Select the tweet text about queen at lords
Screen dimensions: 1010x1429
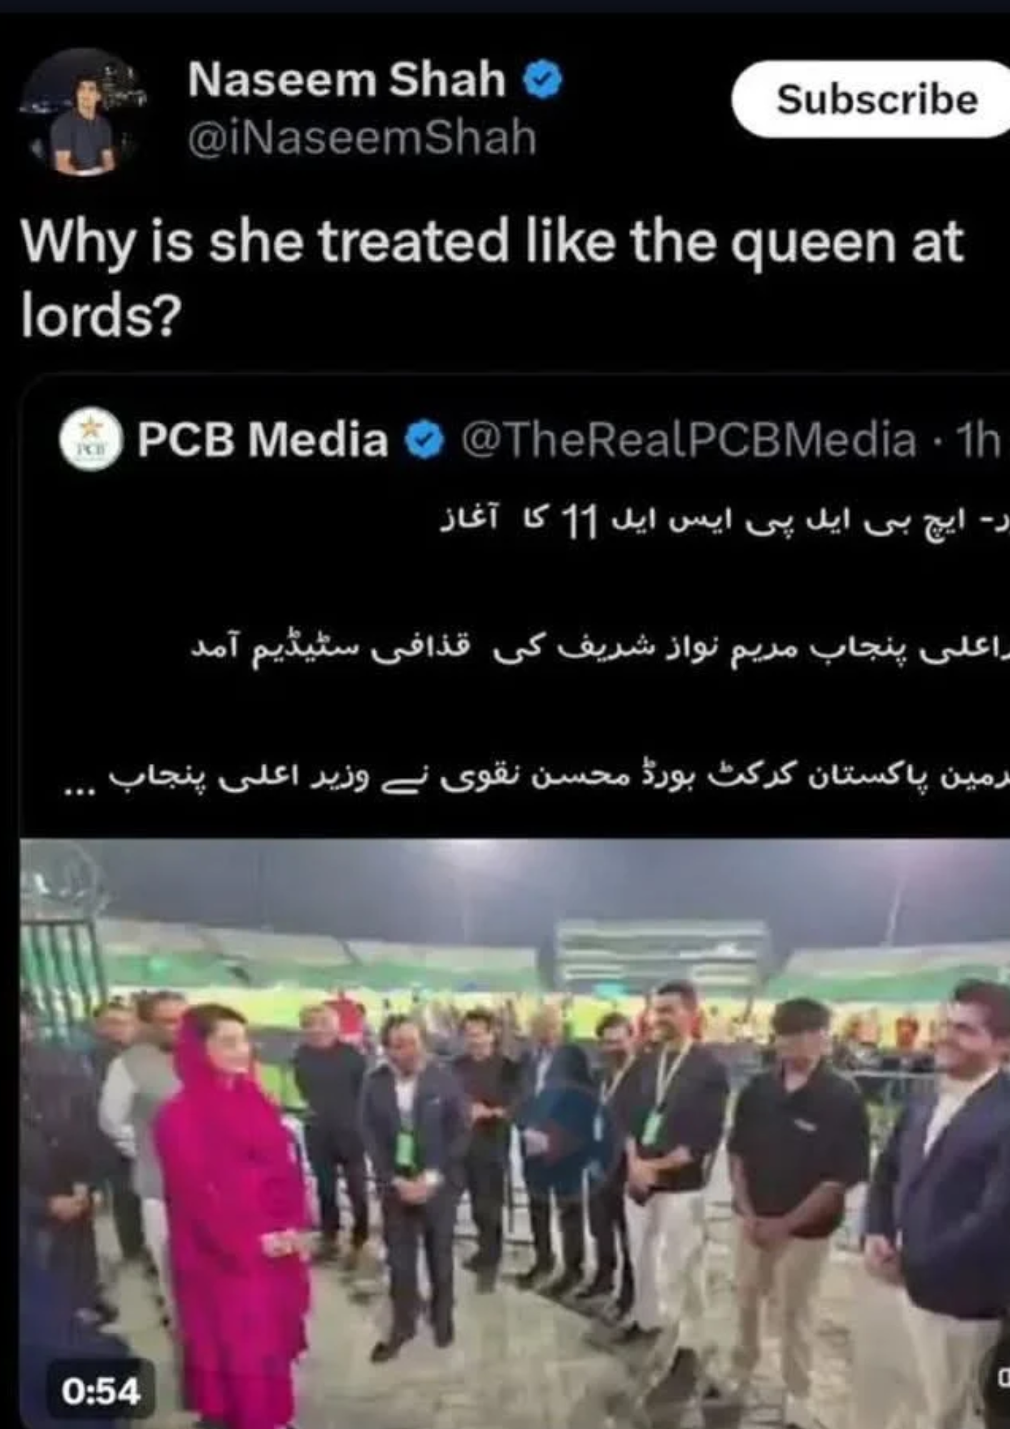[492, 279]
